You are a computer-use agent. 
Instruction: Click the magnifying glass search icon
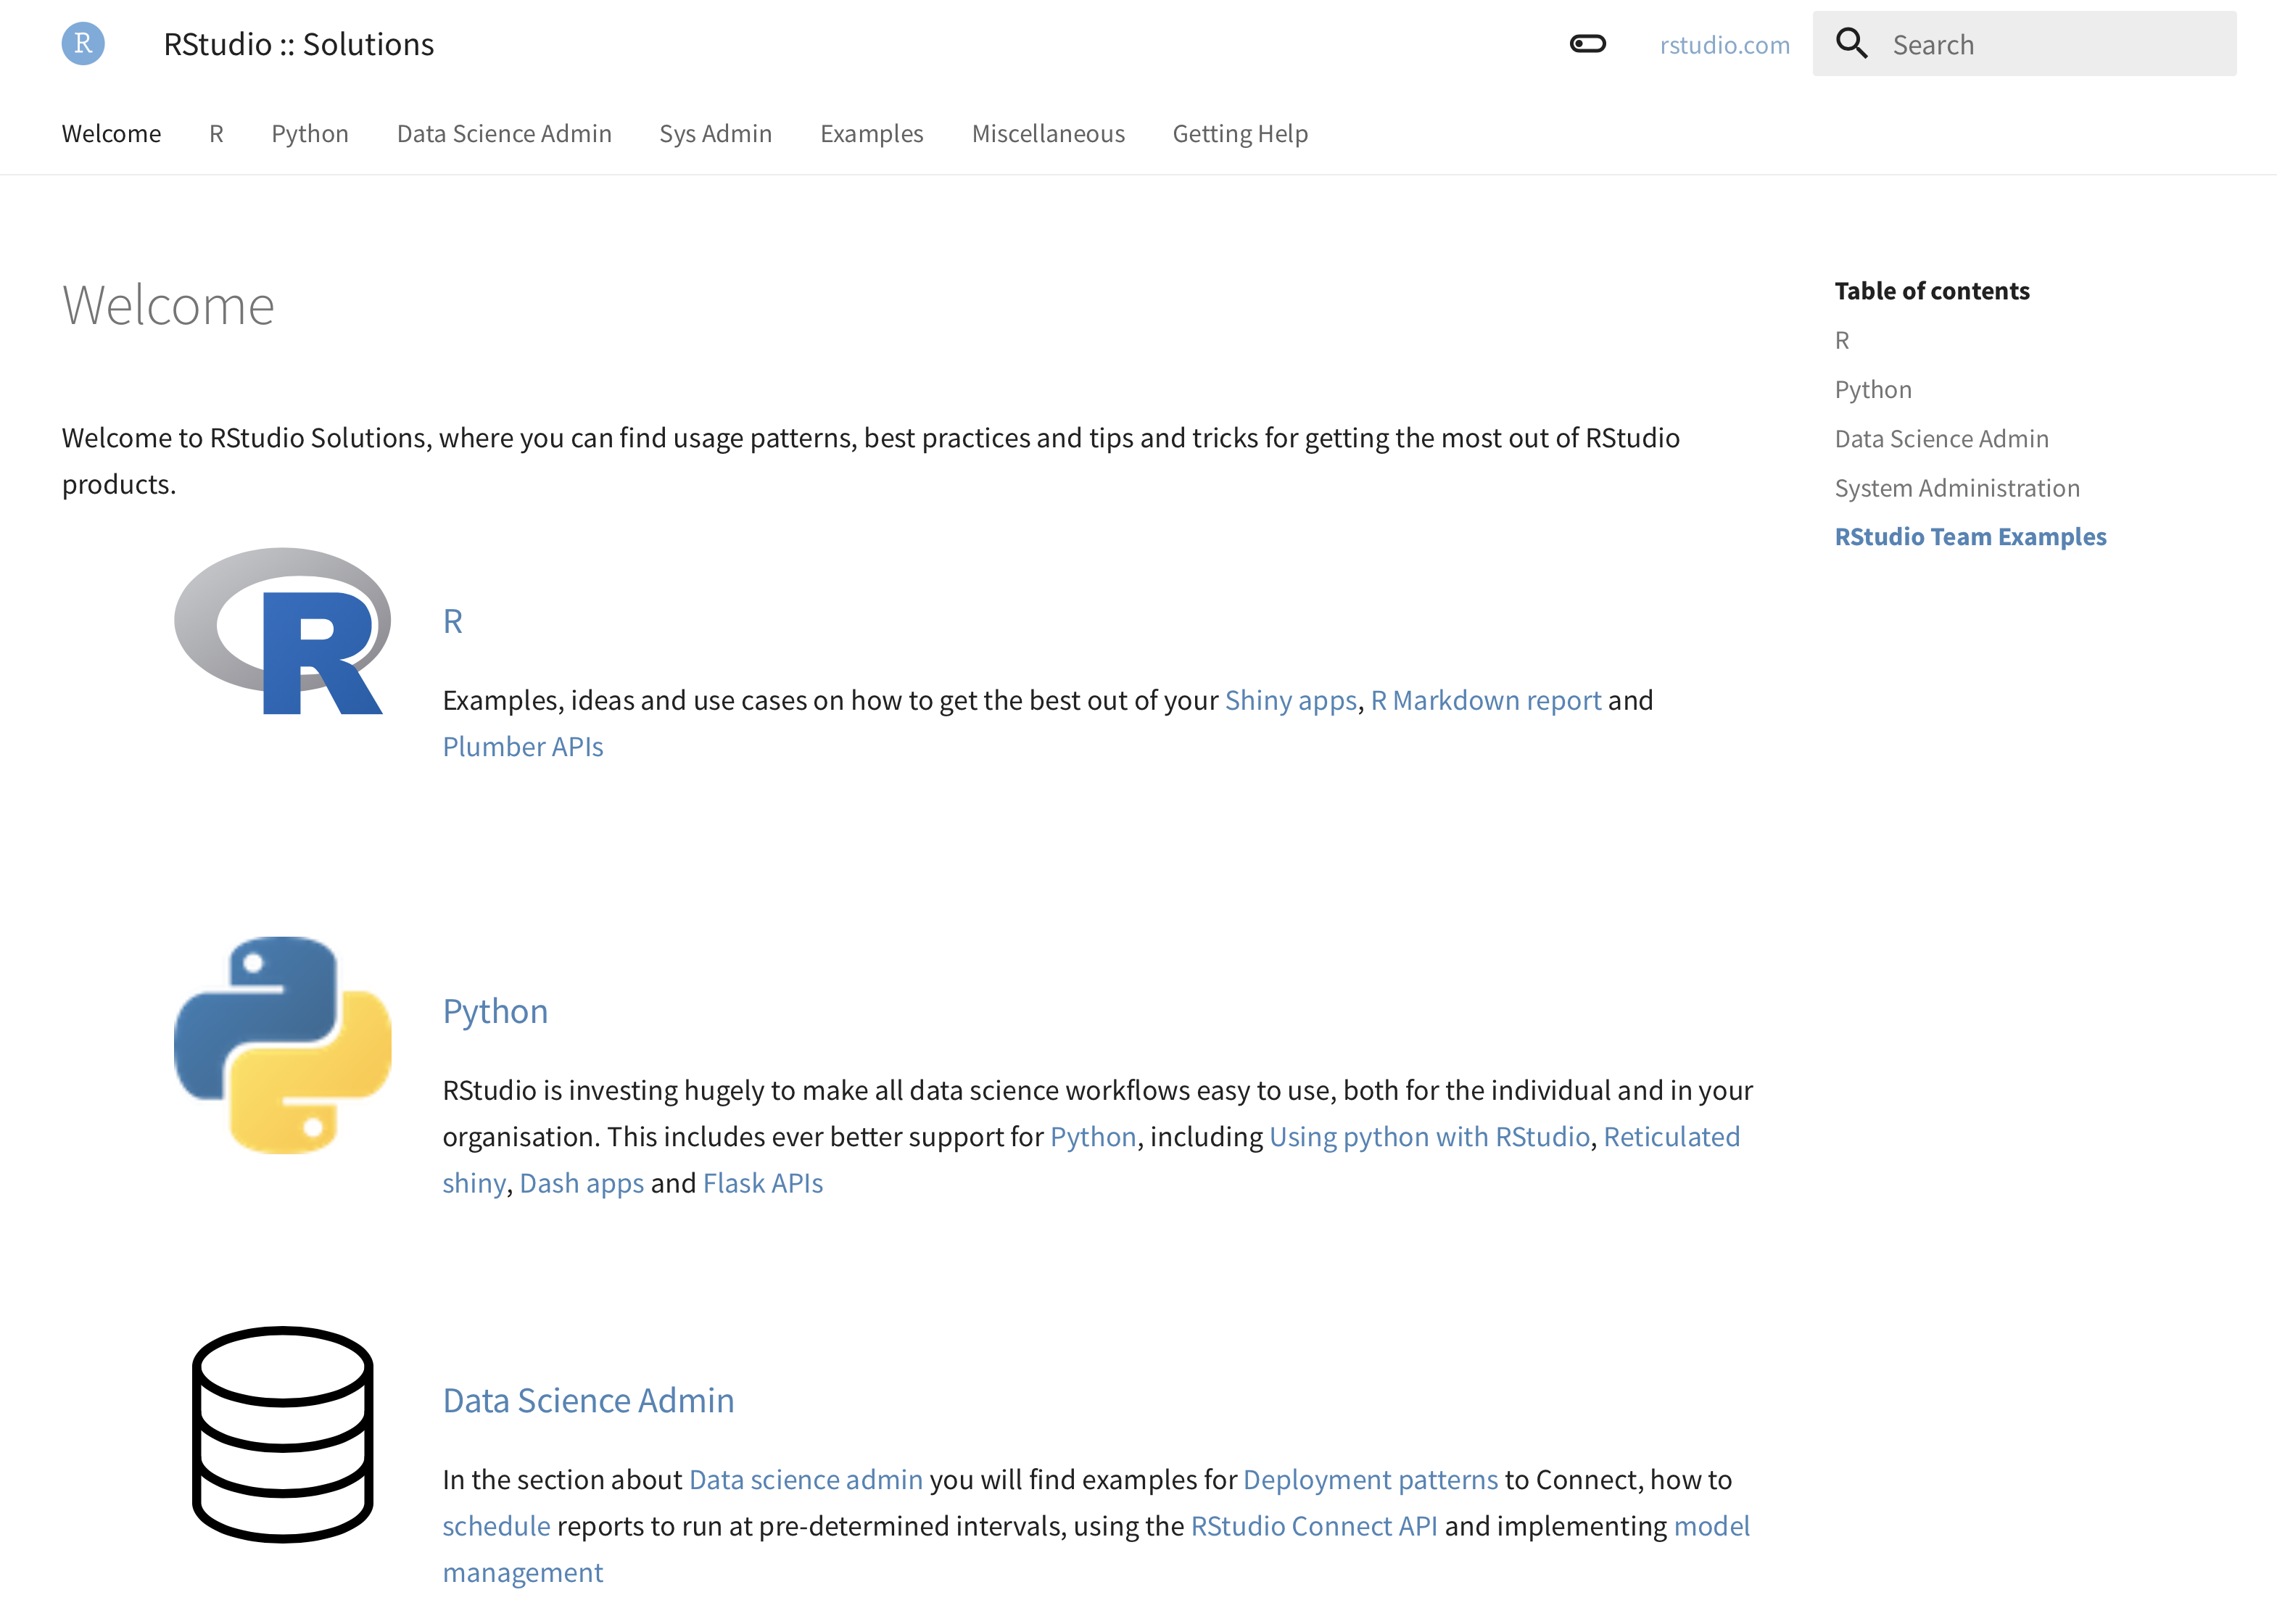1851,44
